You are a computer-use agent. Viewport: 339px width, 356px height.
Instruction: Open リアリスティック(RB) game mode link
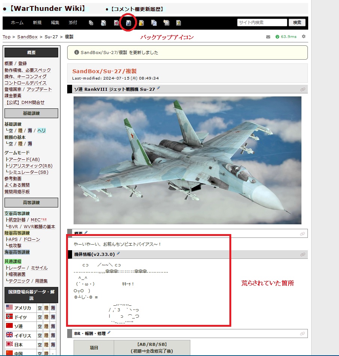[x=30, y=166]
